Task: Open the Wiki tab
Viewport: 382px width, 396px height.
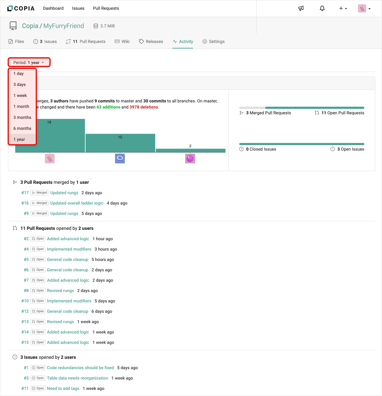Action: click(x=122, y=41)
